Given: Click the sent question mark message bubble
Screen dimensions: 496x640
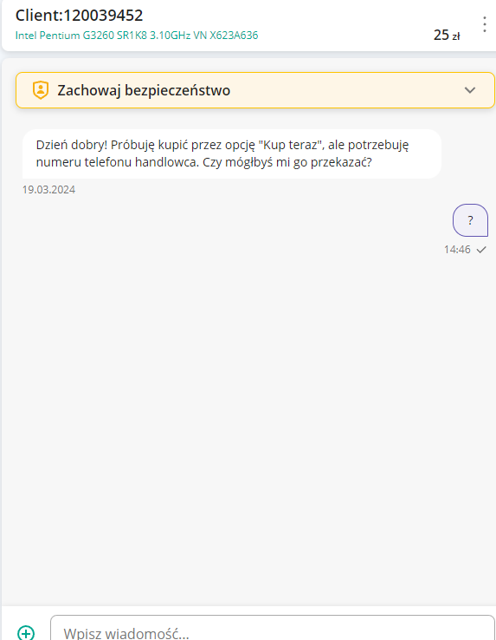Looking at the screenshot, I should (470, 220).
